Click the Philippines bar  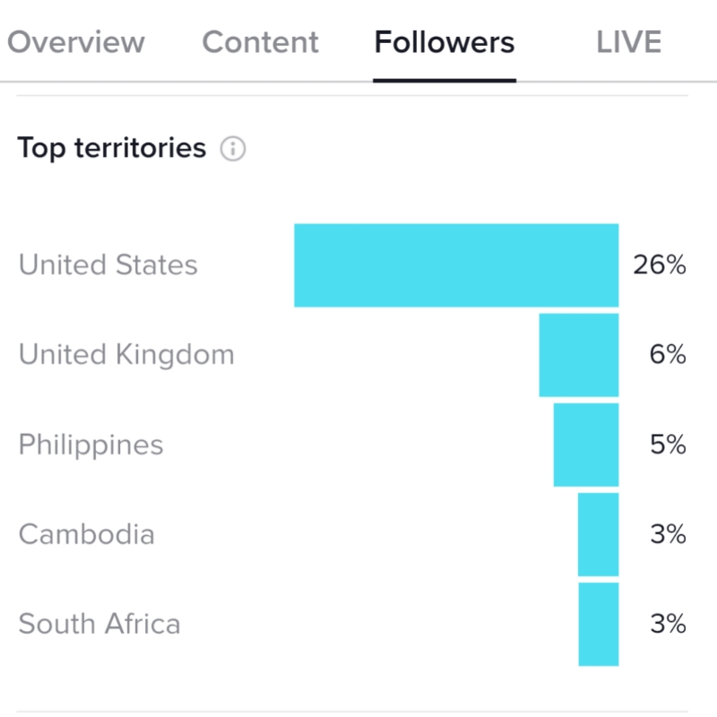pos(586,445)
